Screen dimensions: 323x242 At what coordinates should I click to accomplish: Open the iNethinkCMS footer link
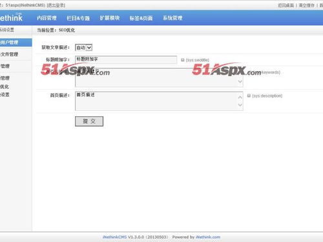(x=114, y=237)
